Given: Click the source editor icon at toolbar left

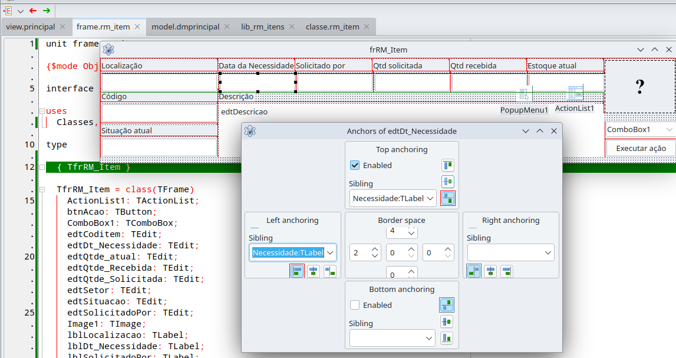Looking at the screenshot, I should (x=8, y=11).
